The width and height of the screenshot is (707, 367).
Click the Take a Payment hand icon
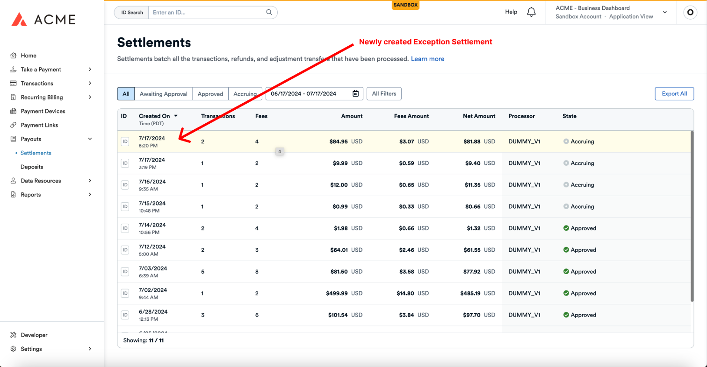pyautogui.click(x=14, y=70)
